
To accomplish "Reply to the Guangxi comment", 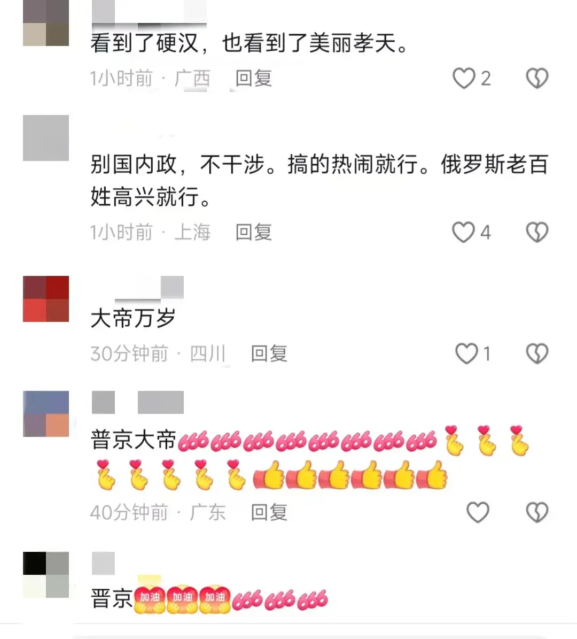I will click(x=254, y=78).
